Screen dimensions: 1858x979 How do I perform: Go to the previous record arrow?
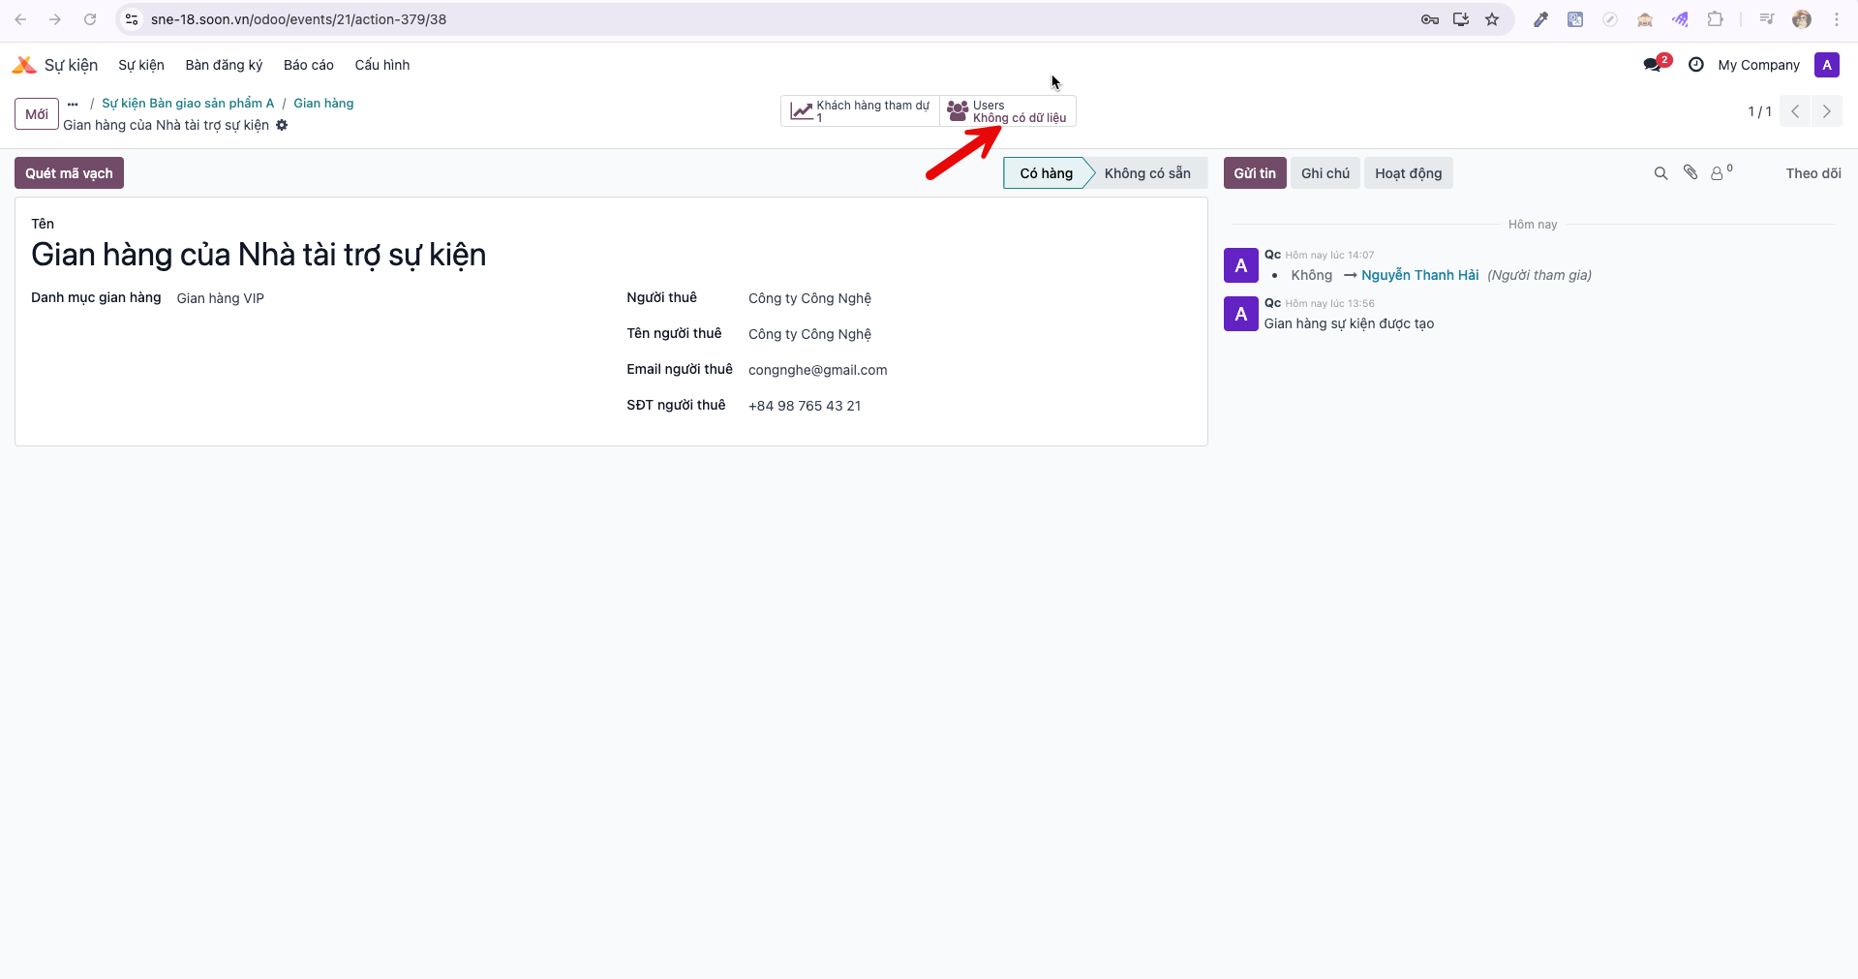click(1795, 111)
